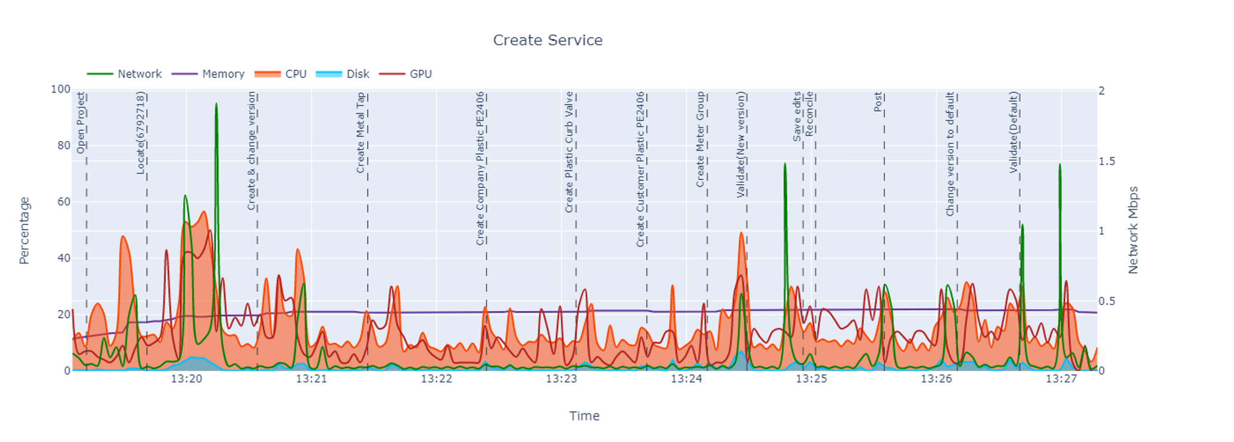Click the 13:23 time axis tick label
This screenshot has height=442, width=1234.
click(561, 379)
